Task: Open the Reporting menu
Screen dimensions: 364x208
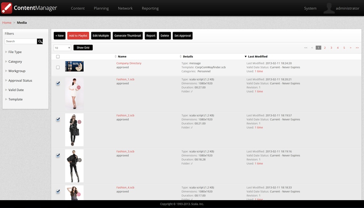Action: pos(150,8)
